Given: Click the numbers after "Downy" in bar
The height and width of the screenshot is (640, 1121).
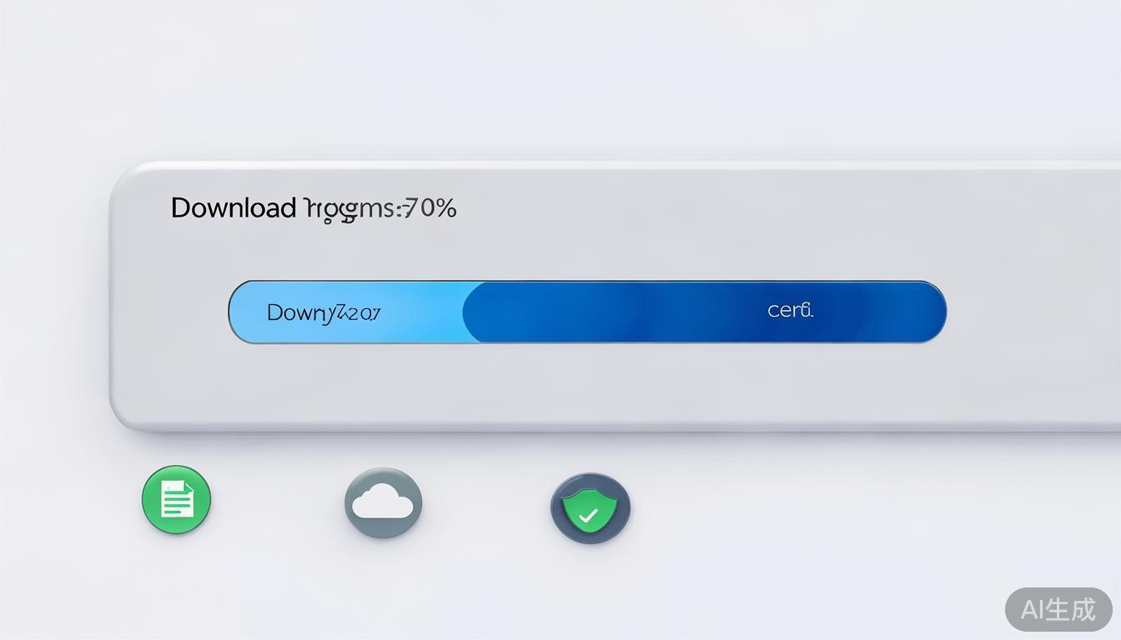Looking at the screenshot, I should [x=358, y=313].
